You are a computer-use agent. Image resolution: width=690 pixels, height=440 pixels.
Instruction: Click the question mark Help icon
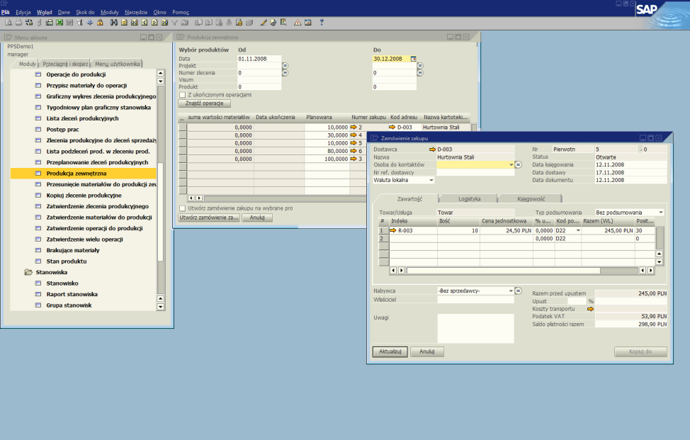[x=321, y=23]
